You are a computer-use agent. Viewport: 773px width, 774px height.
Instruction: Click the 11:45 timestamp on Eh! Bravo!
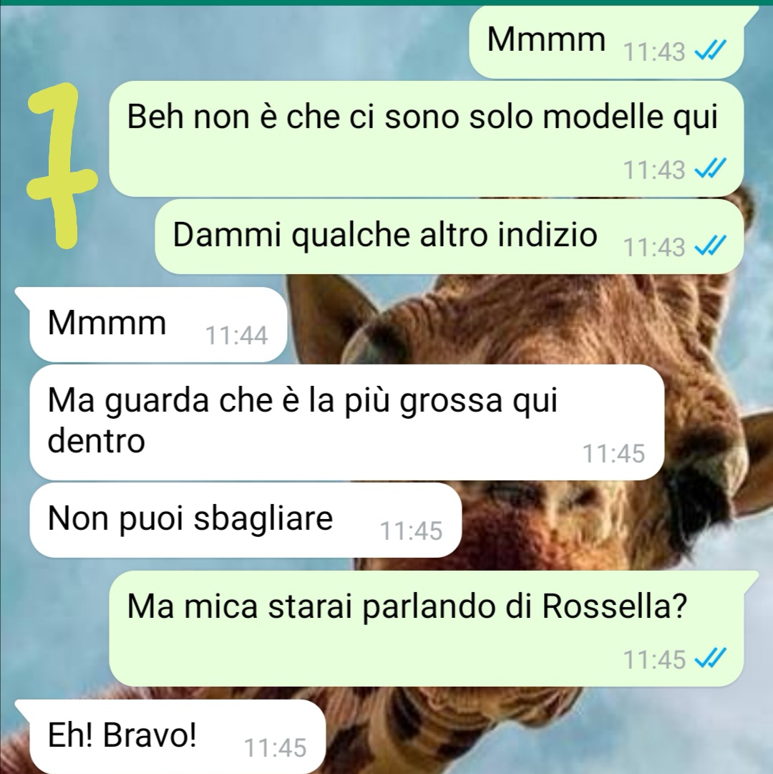[276, 748]
